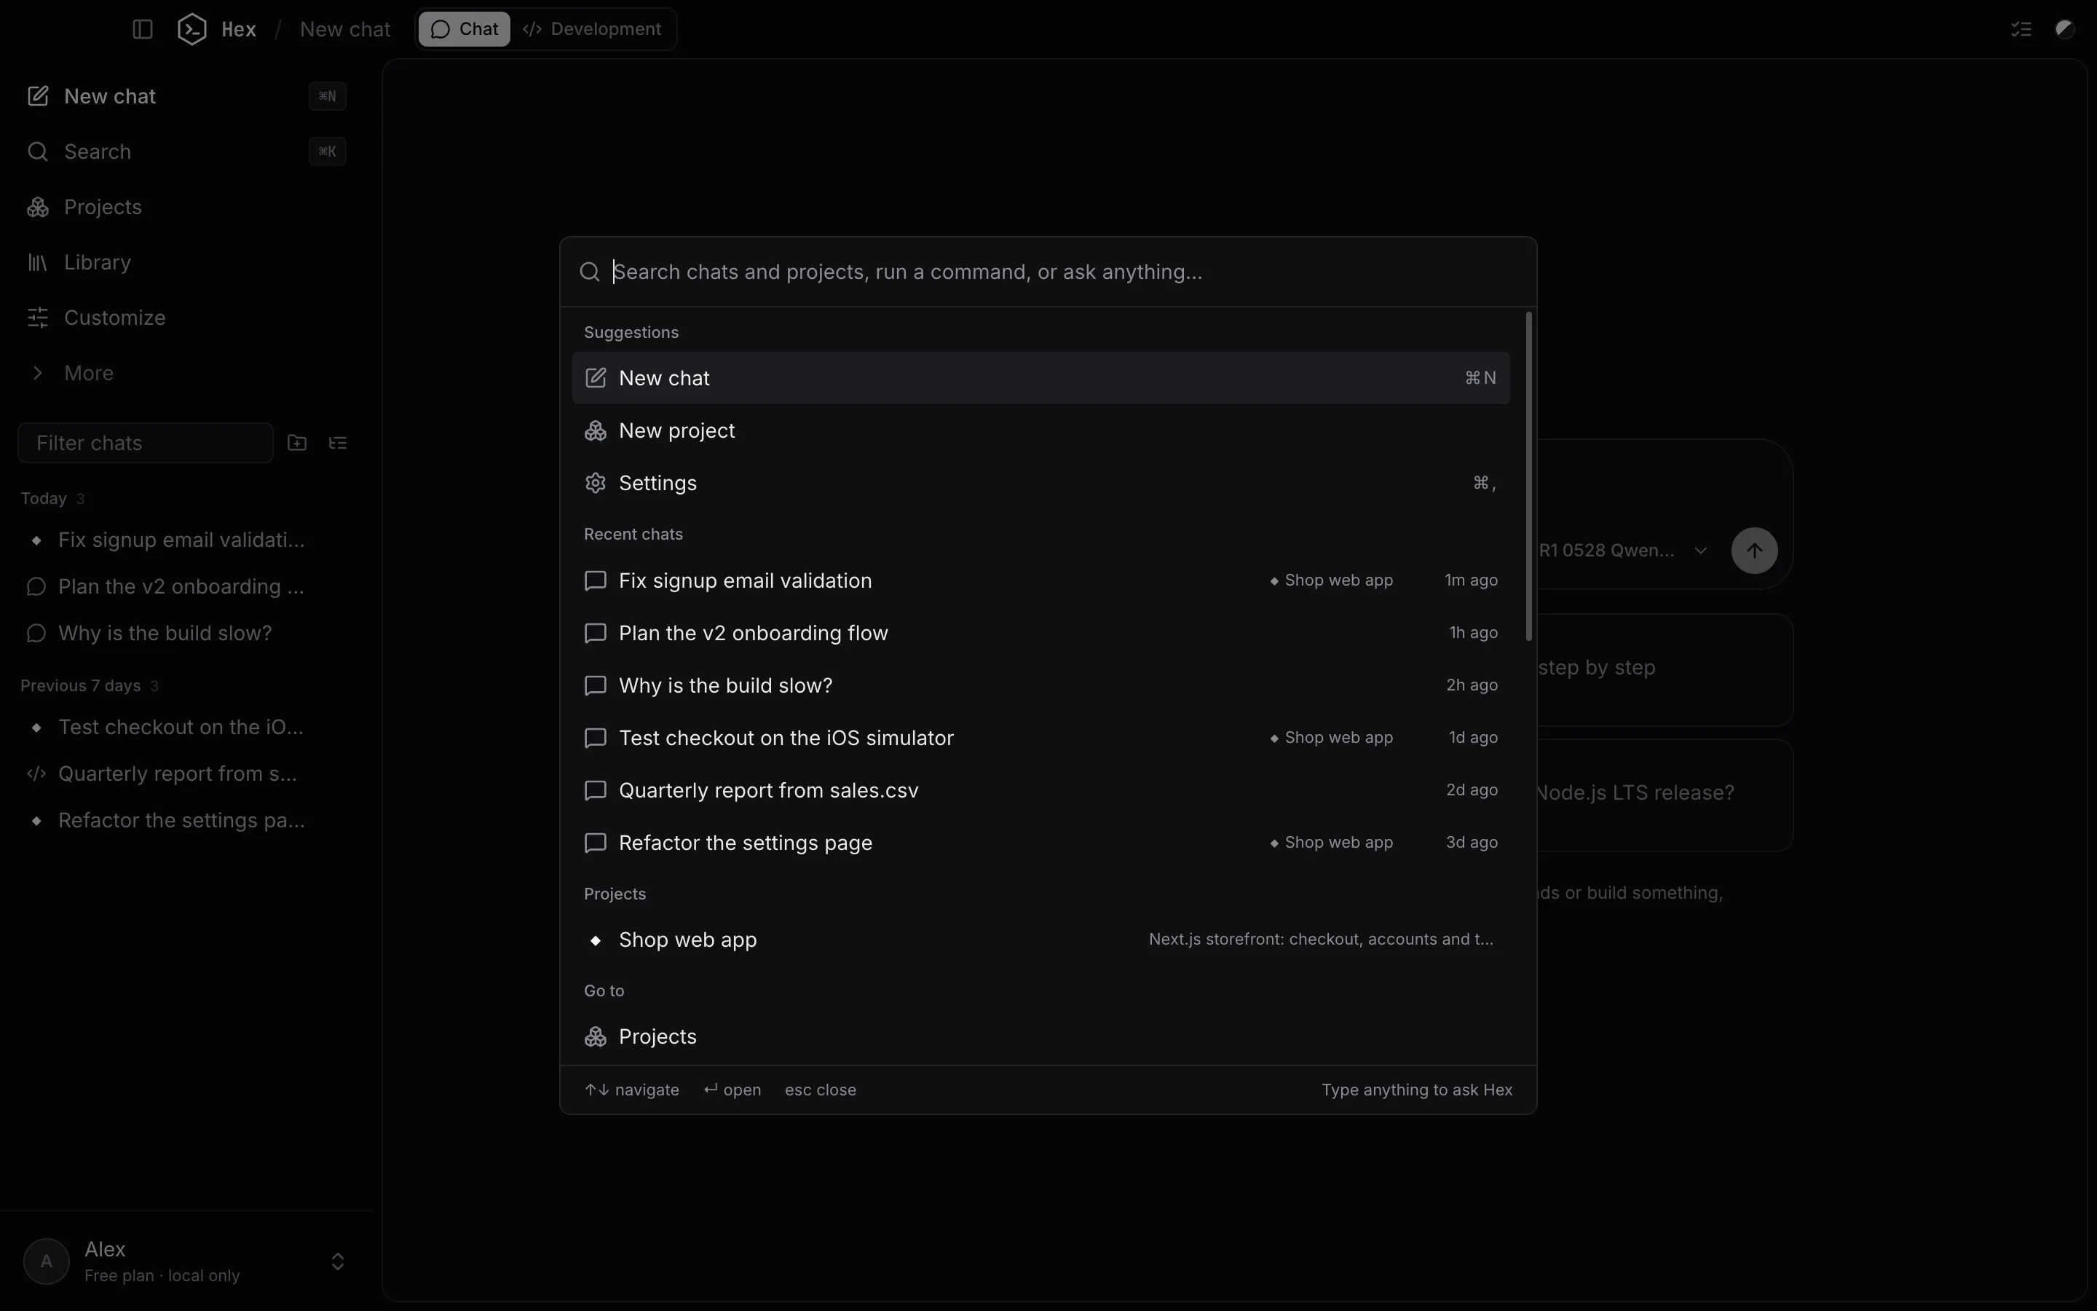Click the list view icon beside Filter chats
The height and width of the screenshot is (1311, 2097).
pyautogui.click(x=338, y=443)
